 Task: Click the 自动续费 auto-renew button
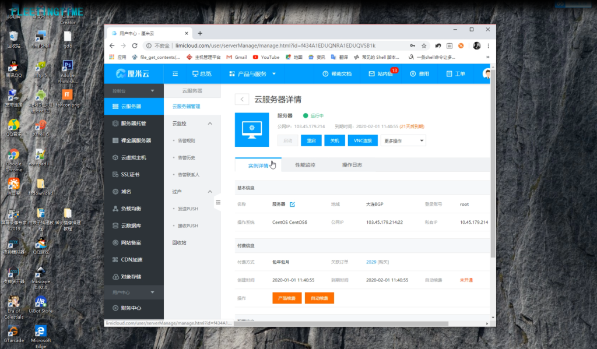pos(319,298)
